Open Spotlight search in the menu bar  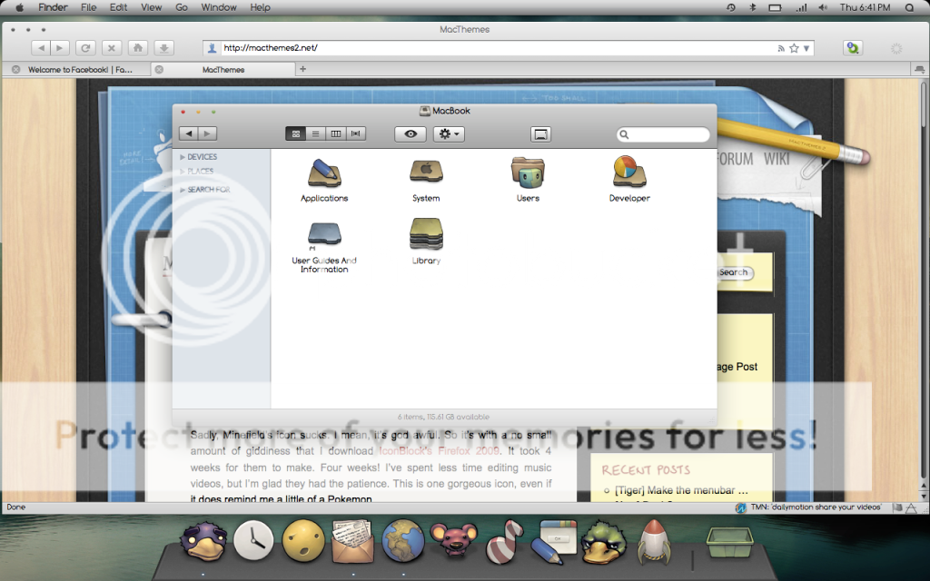click(910, 7)
